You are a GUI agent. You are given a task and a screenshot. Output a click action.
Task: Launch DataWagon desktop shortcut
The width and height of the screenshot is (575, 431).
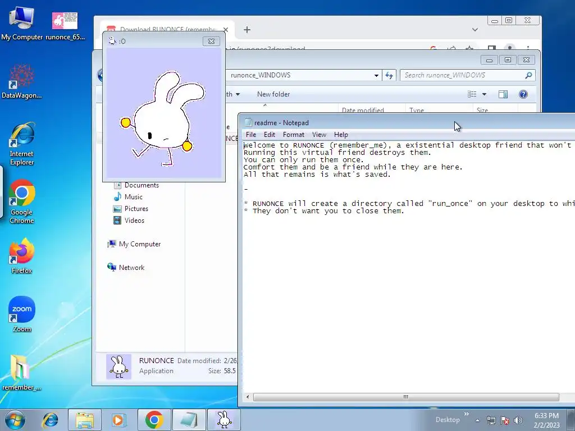pyautogui.click(x=22, y=81)
